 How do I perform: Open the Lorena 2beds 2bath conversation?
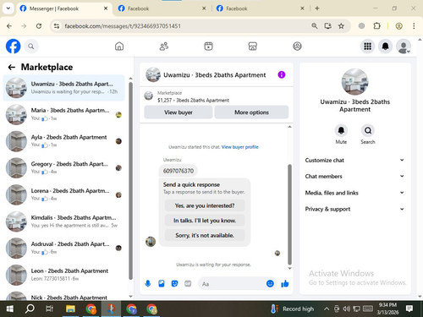[63, 194]
